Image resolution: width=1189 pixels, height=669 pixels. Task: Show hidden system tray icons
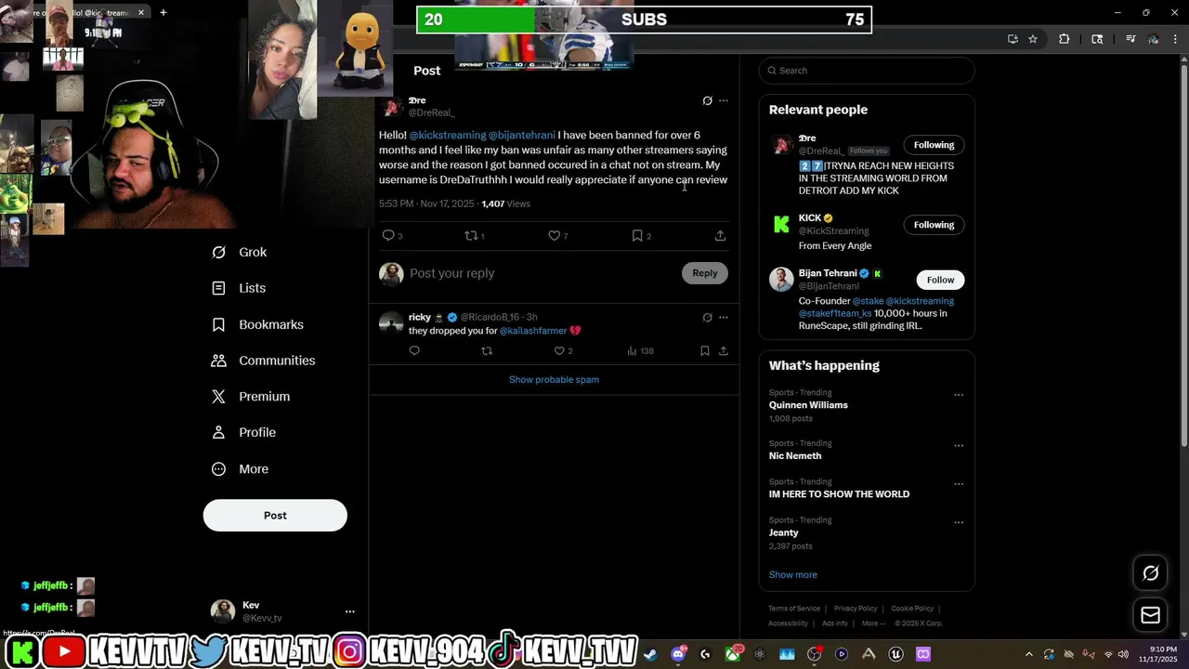tap(1028, 654)
